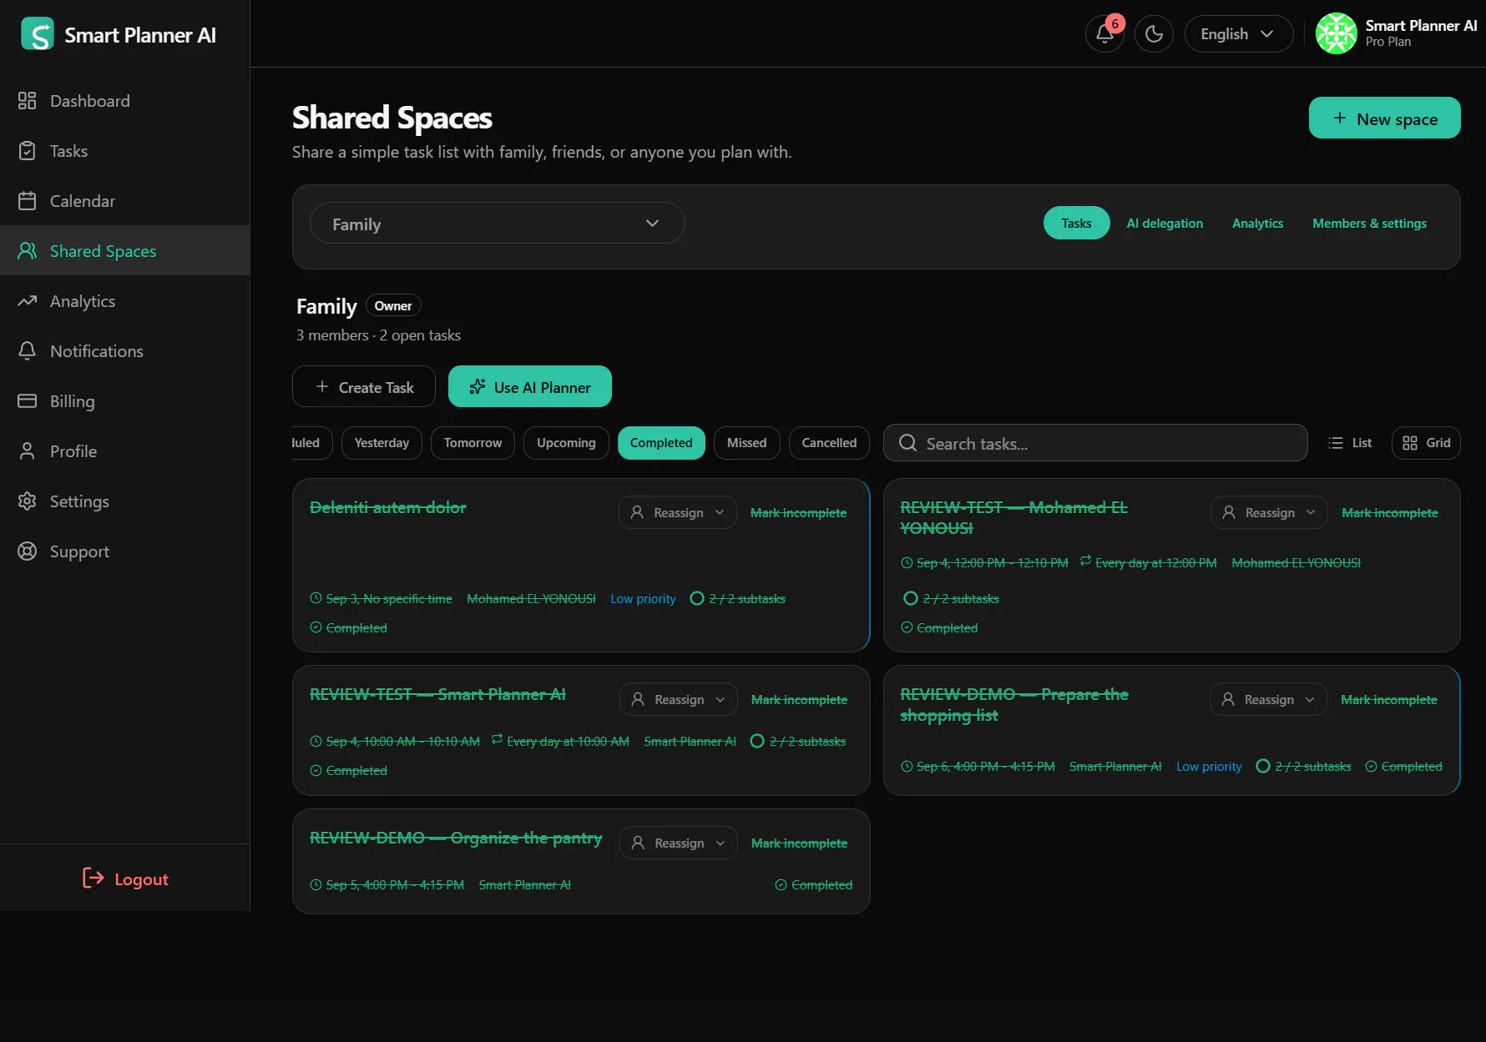Mark Deleniti autem dolor incomplete
This screenshot has height=1042, width=1486.
pyautogui.click(x=798, y=513)
